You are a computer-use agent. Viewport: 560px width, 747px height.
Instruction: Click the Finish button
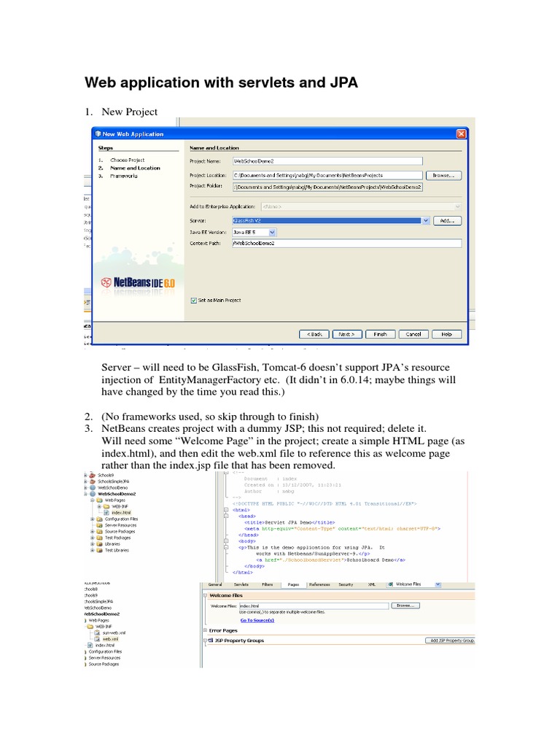click(380, 334)
